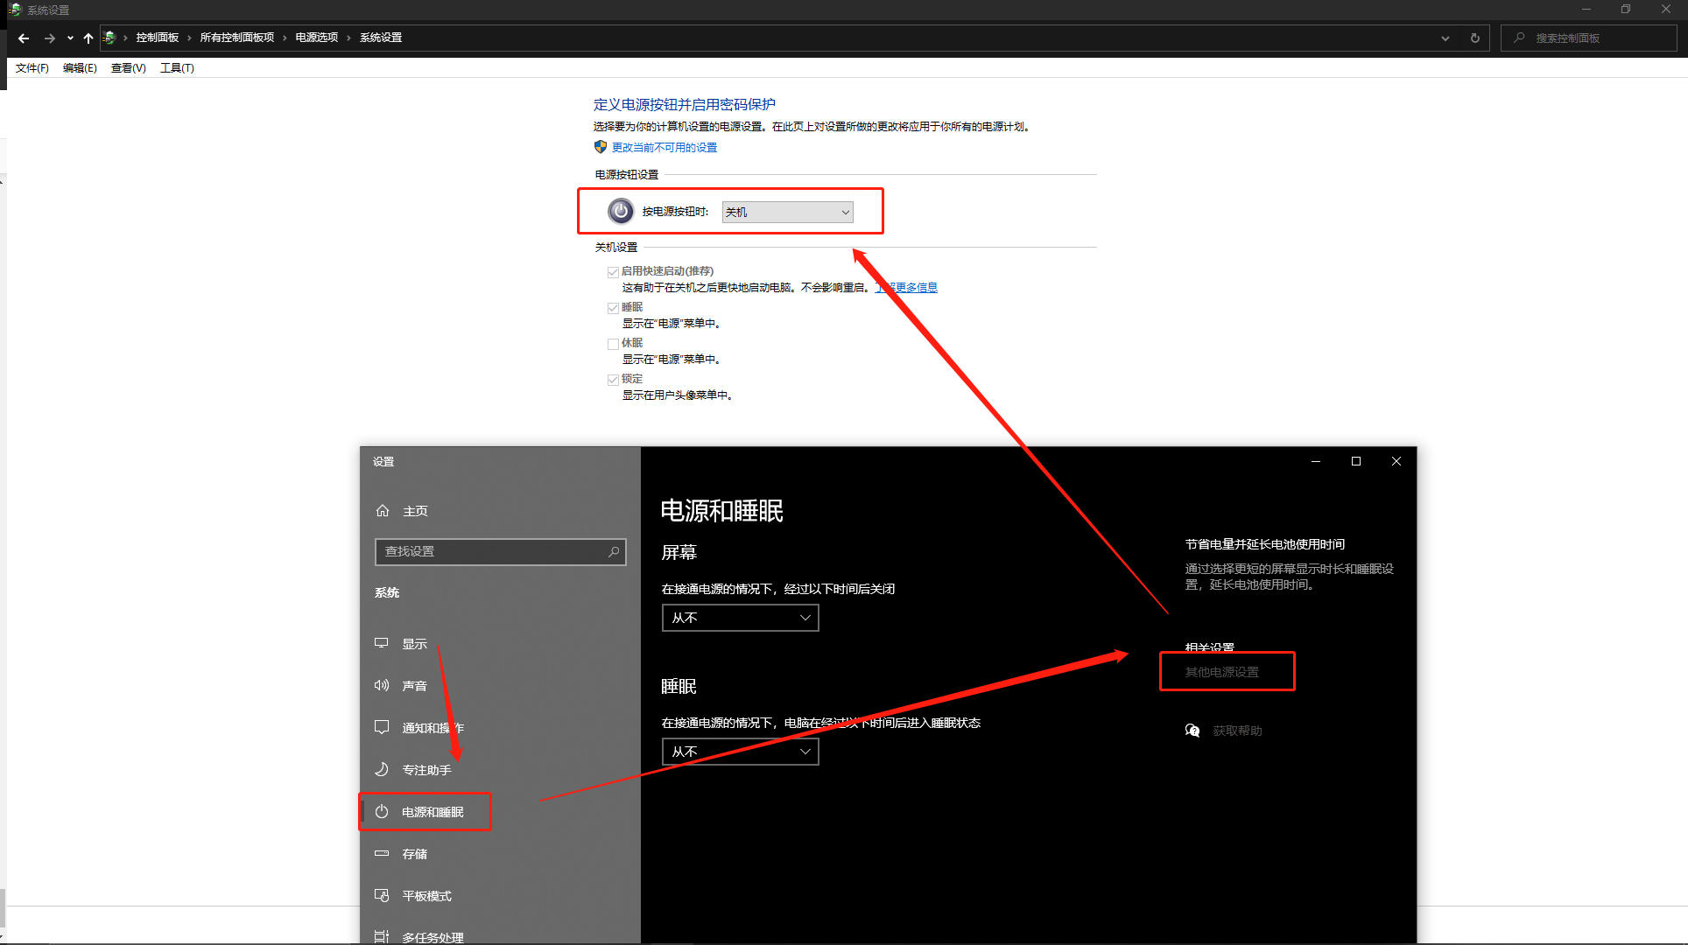The image size is (1688, 945).
Task: Click the refresh icon in address bar
Action: (x=1474, y=38)
